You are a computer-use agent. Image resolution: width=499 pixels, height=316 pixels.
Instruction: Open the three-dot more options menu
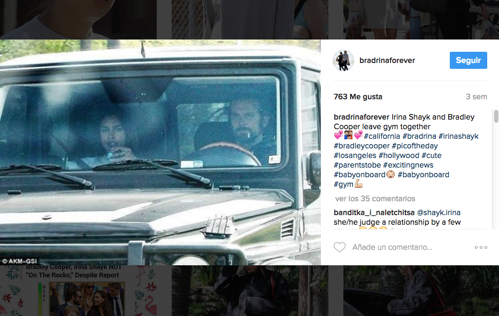click(481, 247)
